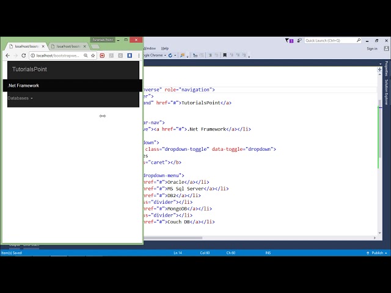The width and height of the screenshot is (391, 293).
Task: Open toolbar overflow options after the bookmark icons
Action: coord(249,56)
